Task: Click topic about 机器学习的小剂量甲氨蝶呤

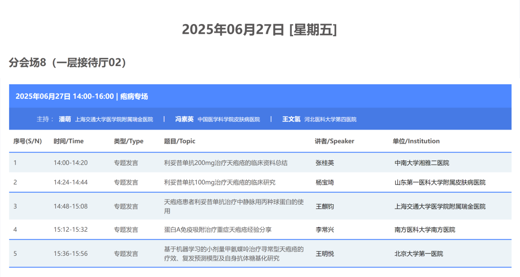Action: click(234, 254)
